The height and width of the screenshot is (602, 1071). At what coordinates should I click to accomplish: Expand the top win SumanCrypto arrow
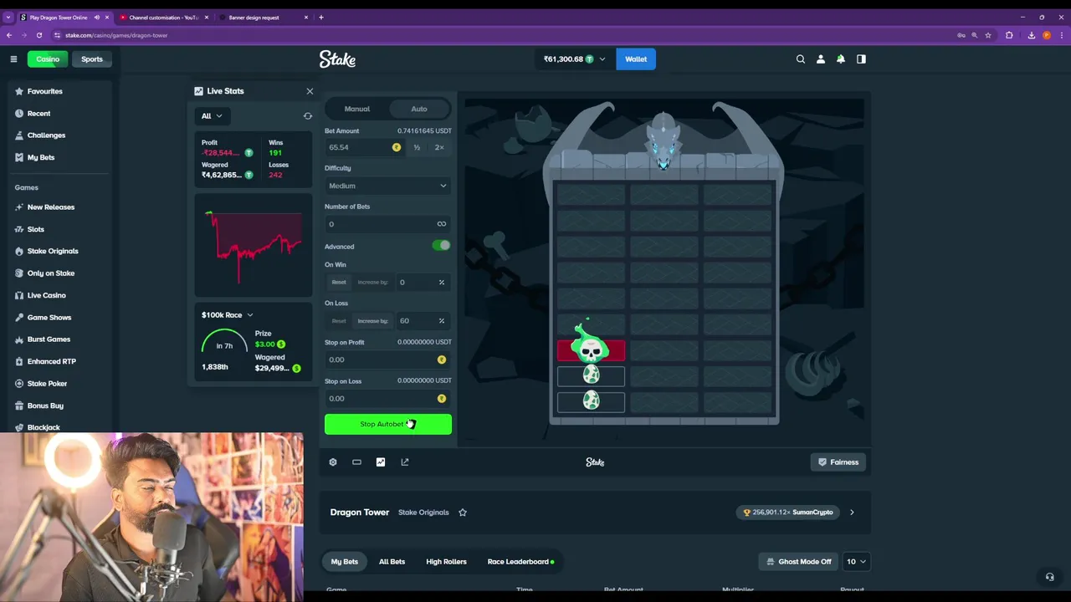pyautogui.click(x=852, y=513)
